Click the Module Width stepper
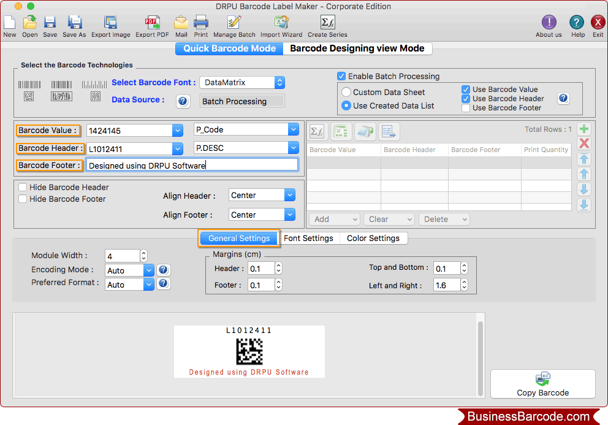The width and height of the screenshot is (608, 425). point(143,255)
